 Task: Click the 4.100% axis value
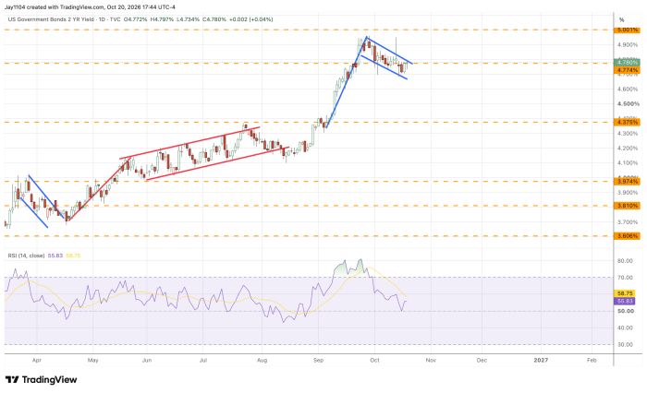pyautogui.click(x=628, y=163)
